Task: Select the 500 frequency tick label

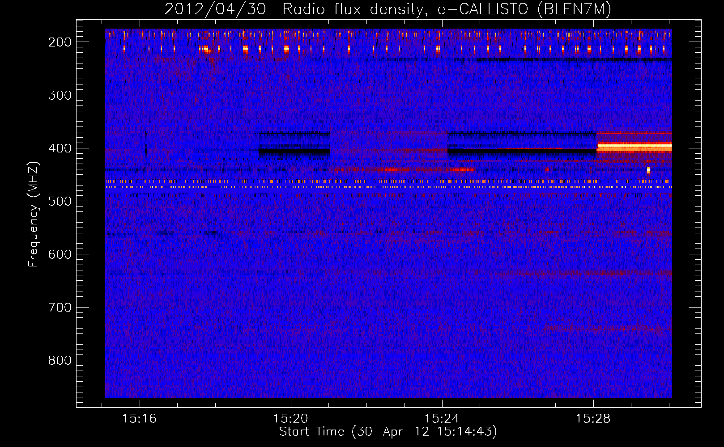Action: [60, 201]
